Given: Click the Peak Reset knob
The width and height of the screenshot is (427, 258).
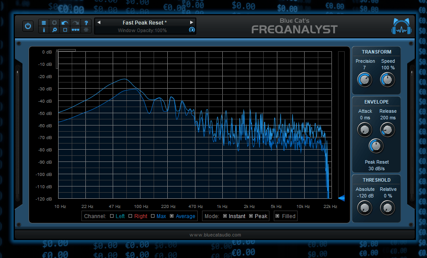Looking at the screenshot, I should (x=376, y=146).
